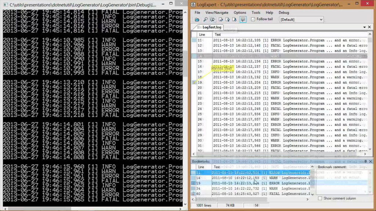Screen dimensions: 376x211
Task: Click the Open file folder icon in LogExpert toolbar
Action: [197, 20]
